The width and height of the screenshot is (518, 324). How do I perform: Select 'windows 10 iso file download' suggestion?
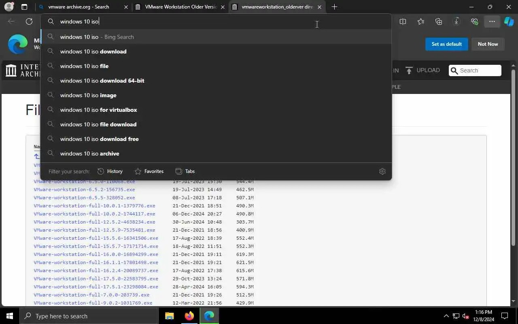tap(216, 124)
